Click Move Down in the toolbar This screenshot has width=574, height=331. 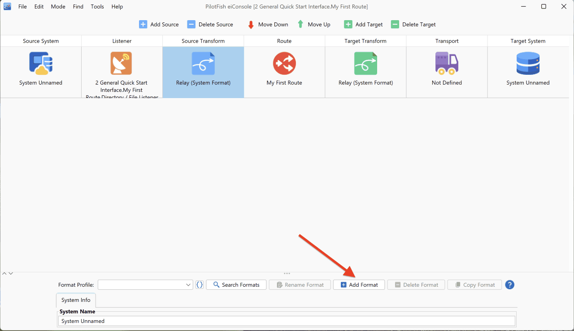(x=268, y=25)
